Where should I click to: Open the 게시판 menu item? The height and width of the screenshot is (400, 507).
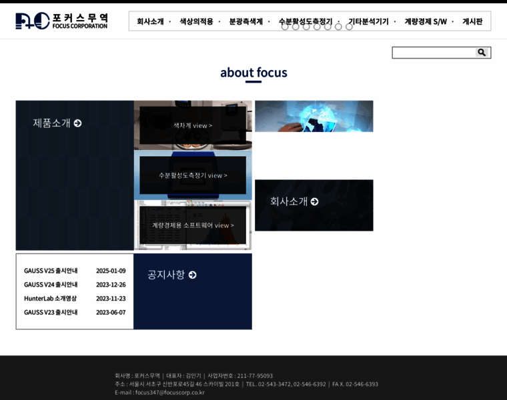click(472, 21)
